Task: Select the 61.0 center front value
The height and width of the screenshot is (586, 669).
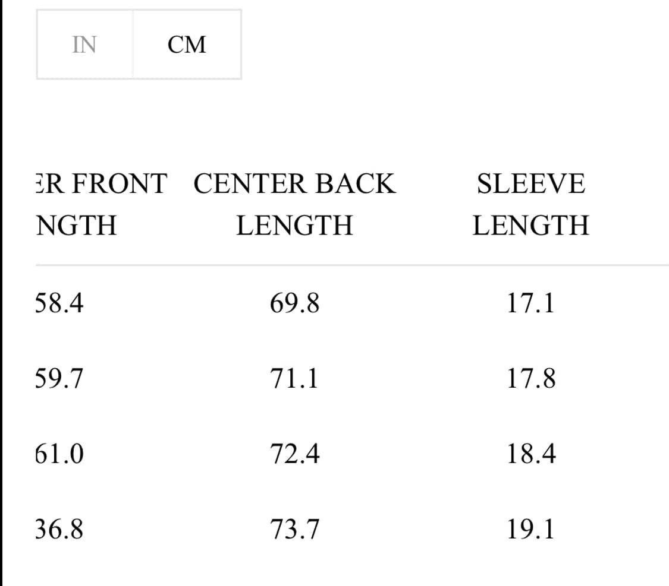Action: 59,454
